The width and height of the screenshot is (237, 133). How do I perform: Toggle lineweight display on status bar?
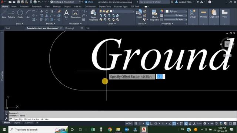point(181,123)
